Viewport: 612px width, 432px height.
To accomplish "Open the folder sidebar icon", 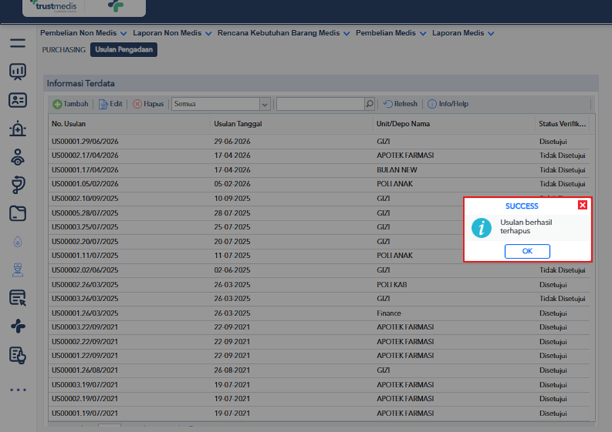I will pos(17,214).
